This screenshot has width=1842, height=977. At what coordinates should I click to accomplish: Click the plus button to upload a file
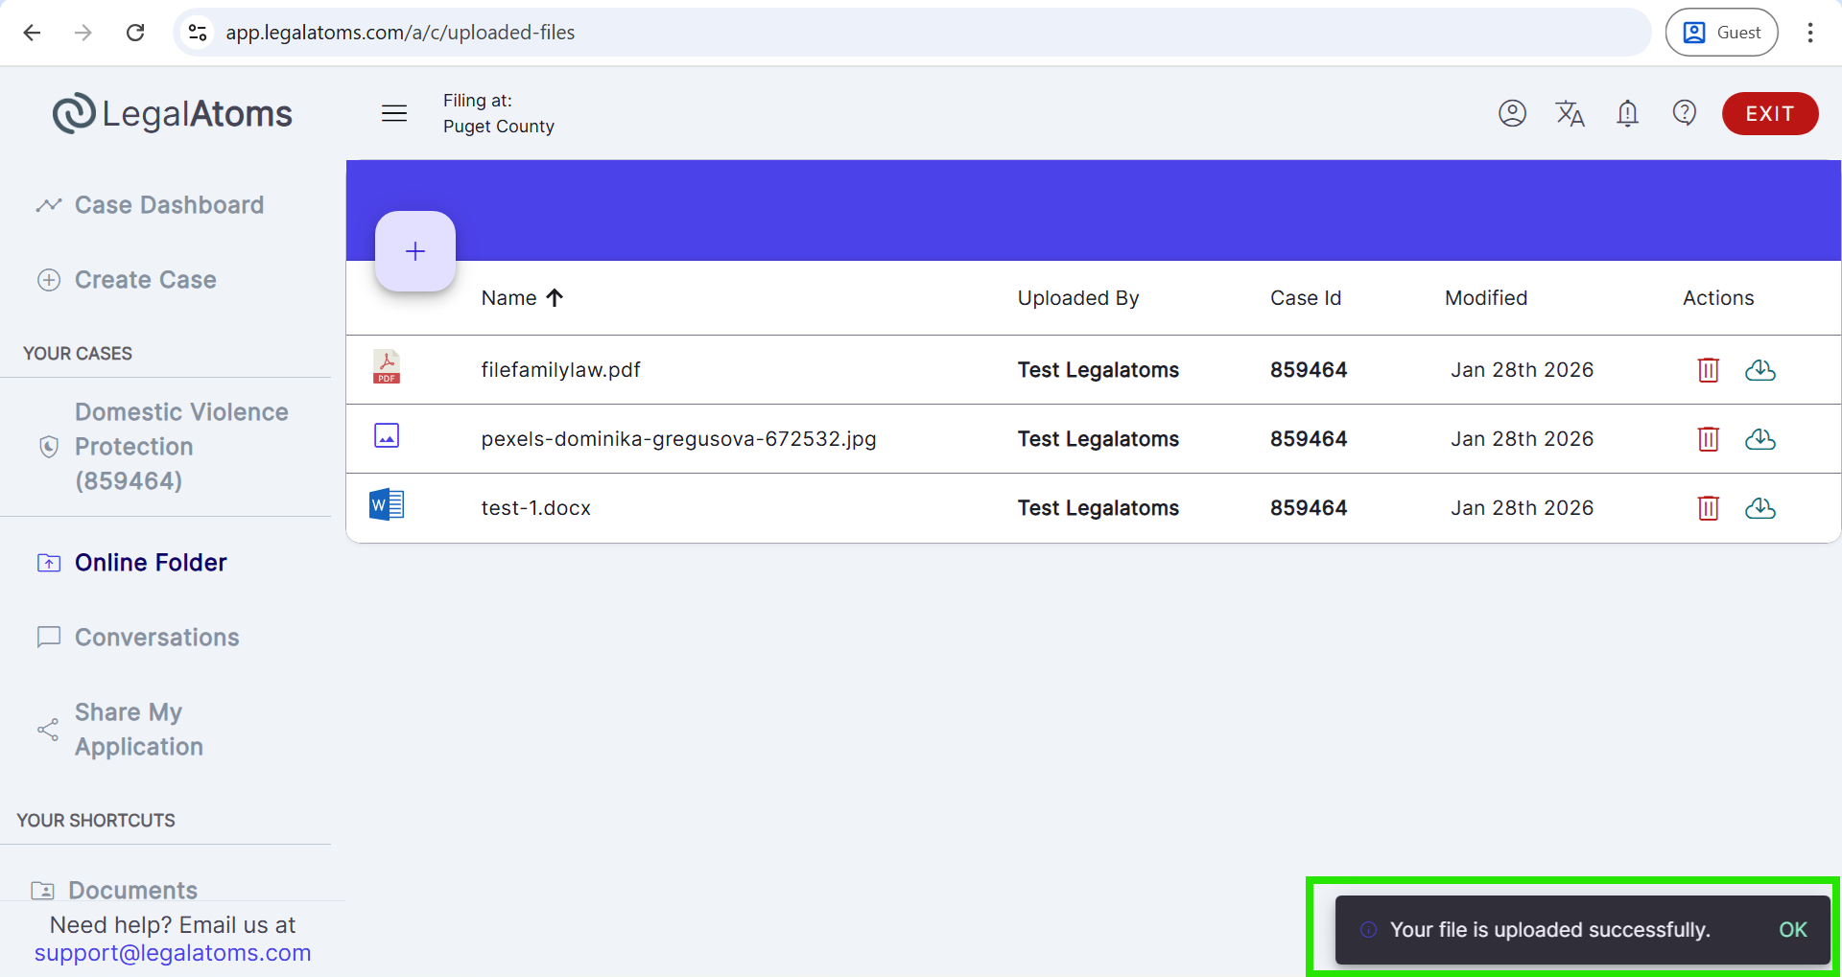pos(414,251)
